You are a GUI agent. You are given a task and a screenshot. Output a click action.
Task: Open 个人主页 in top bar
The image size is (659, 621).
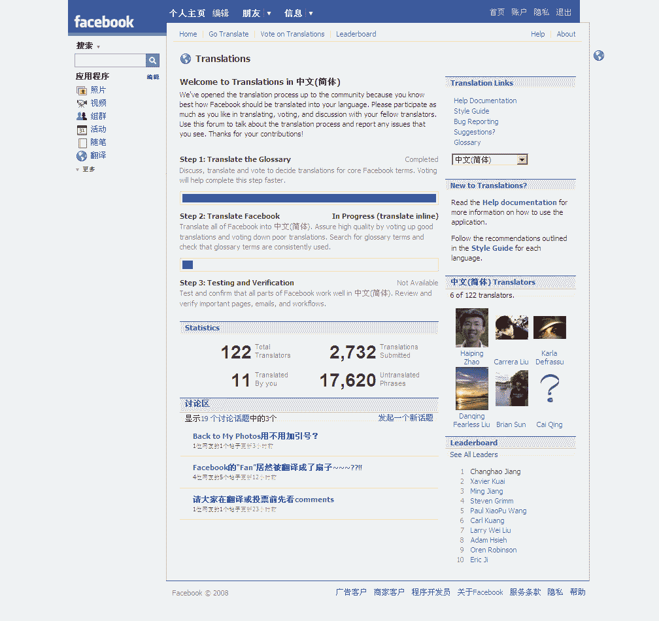tap(187, 14)
